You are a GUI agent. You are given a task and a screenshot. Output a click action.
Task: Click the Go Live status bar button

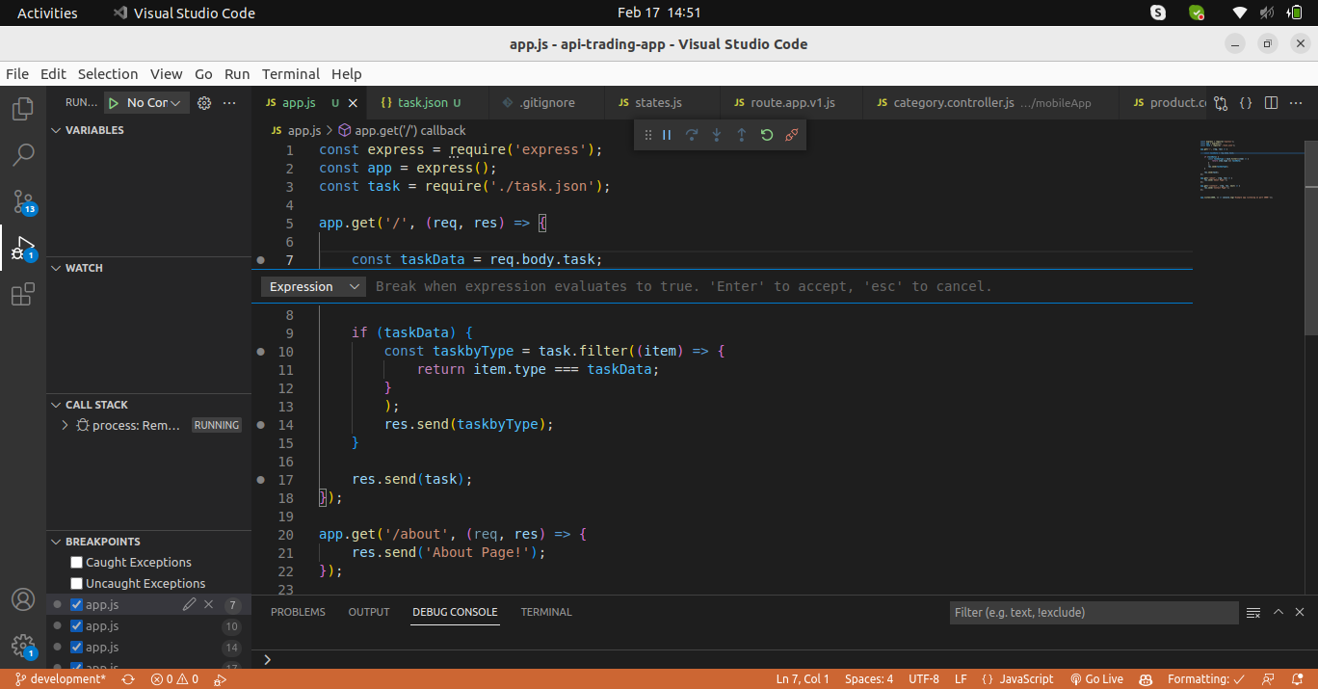pyautogui.click(x=1096, y=679)
